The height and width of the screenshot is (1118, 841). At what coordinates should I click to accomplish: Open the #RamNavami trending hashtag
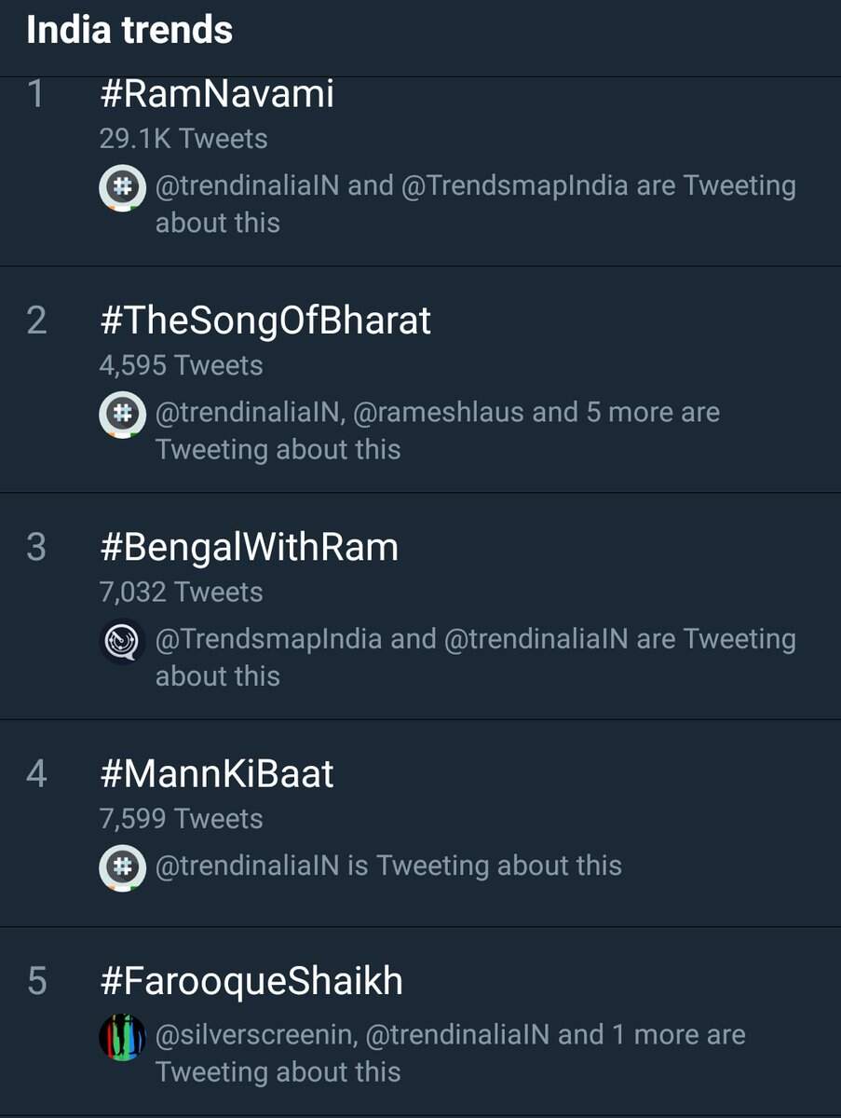coord(216,94)
